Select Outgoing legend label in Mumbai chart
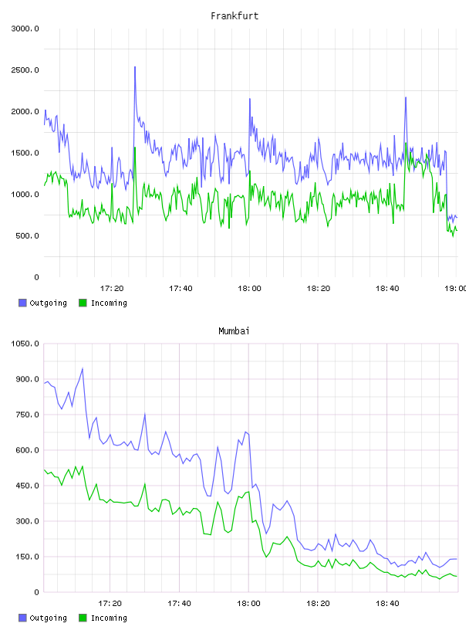Screen dimensions: 469x630 coord(48,618)
